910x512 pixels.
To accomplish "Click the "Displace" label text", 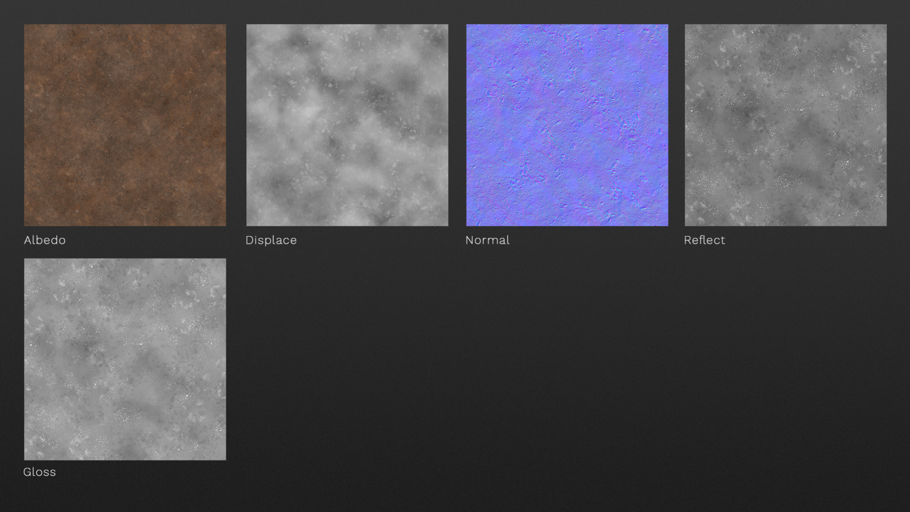I will (271, 240).
